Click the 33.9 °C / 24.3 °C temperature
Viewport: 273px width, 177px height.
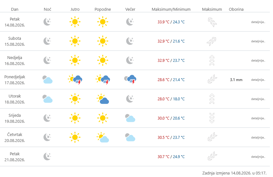[x=171, y=22]
